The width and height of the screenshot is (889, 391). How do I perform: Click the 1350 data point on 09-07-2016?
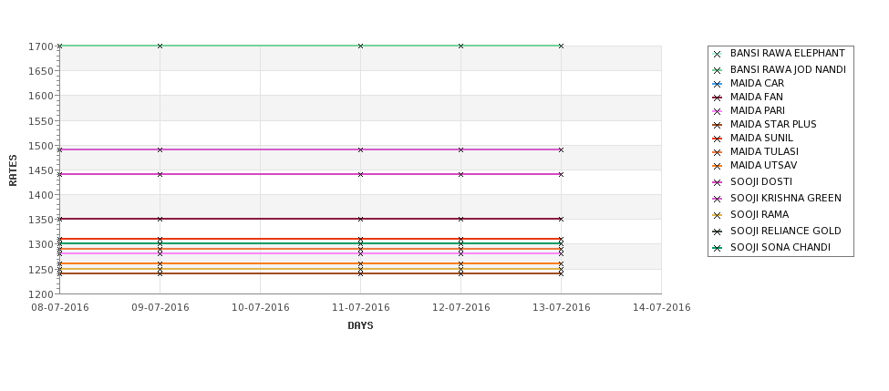click(160, 219)
